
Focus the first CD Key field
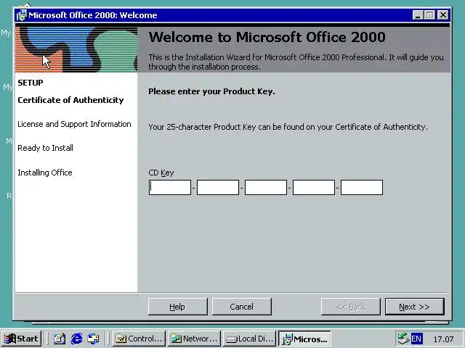tap(170, 187)
